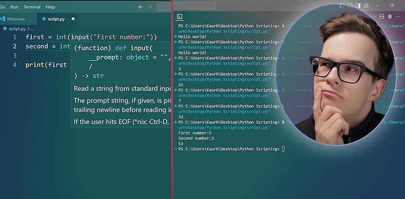Restore down the VS Code window
Viewport: 405px width, 199px height.
391,6
